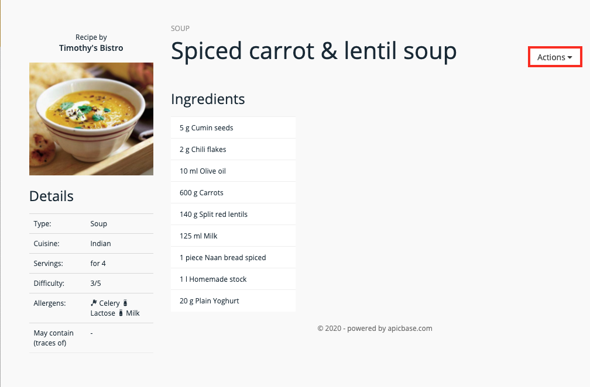
Task: Click the carrot soup photo
Action: [x=91, y=119]
